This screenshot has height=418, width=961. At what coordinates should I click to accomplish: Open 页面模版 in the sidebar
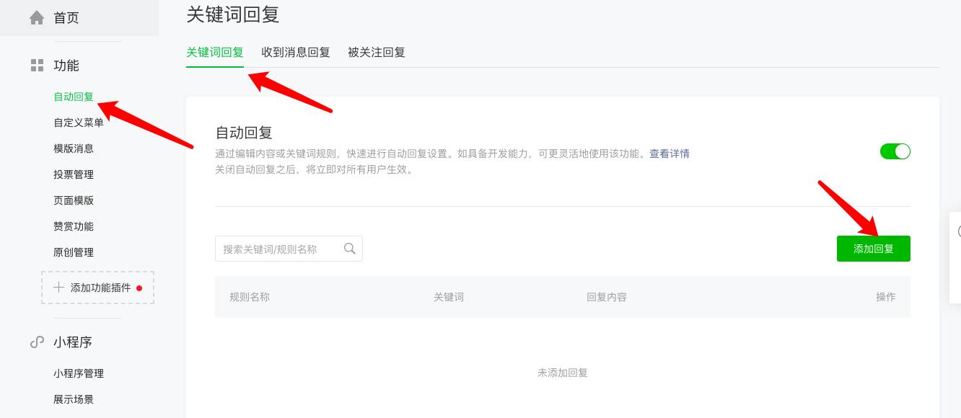pyautogui.click(x=74, y=200)
